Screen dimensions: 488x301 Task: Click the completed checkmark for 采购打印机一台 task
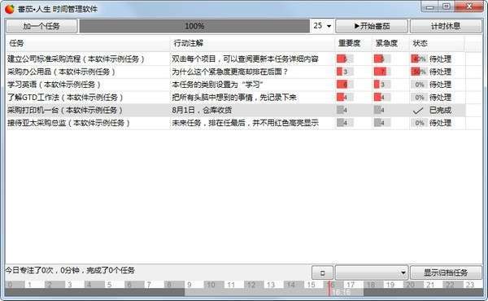point(418,110)
